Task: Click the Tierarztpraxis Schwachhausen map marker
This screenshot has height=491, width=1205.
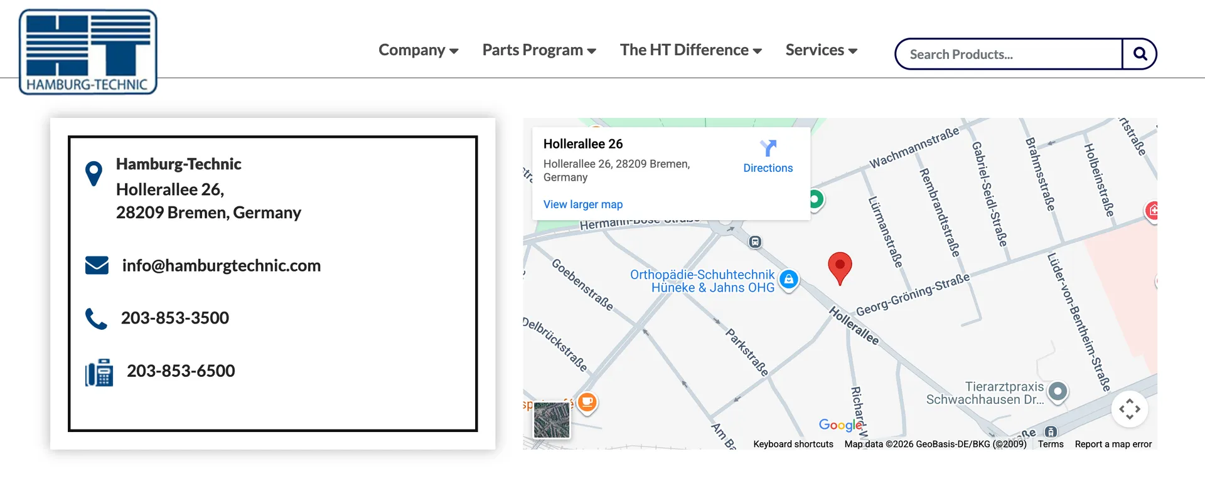Action: (1058, 392)
